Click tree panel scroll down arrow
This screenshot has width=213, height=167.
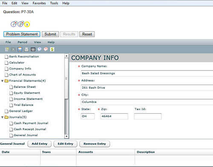tap(66, 136)
